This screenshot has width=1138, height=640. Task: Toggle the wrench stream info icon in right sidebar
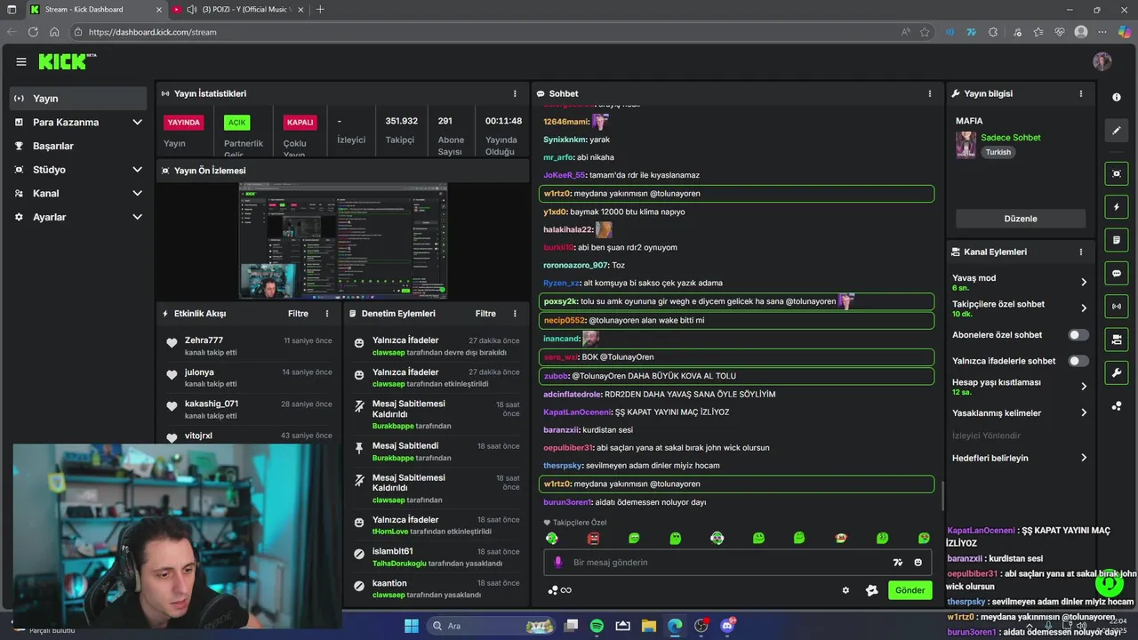pyautogui.click(x=1117, y=372)
